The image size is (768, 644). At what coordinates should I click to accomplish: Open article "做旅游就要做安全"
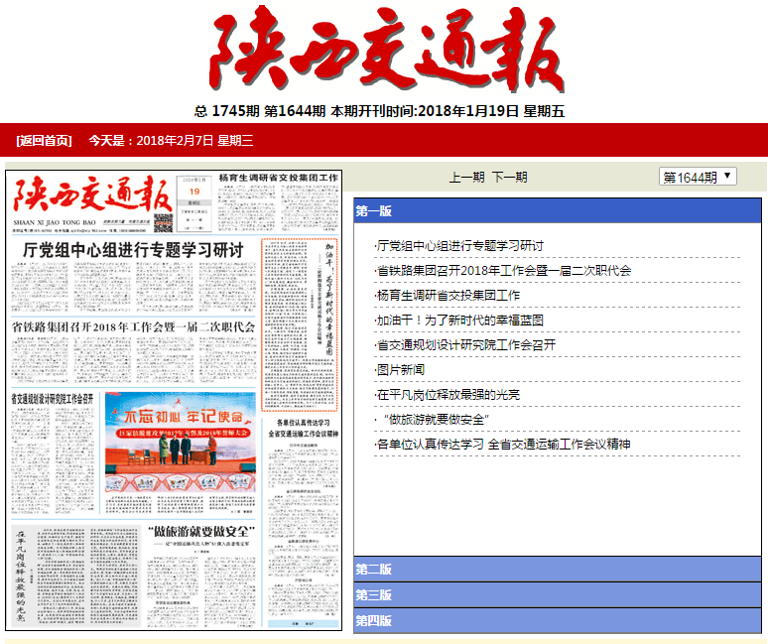[436, 420]
